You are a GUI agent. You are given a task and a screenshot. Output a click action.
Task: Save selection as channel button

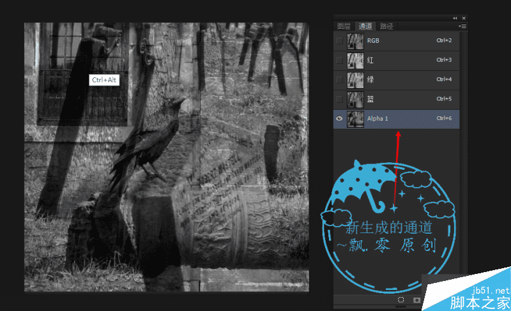point(416,300)
